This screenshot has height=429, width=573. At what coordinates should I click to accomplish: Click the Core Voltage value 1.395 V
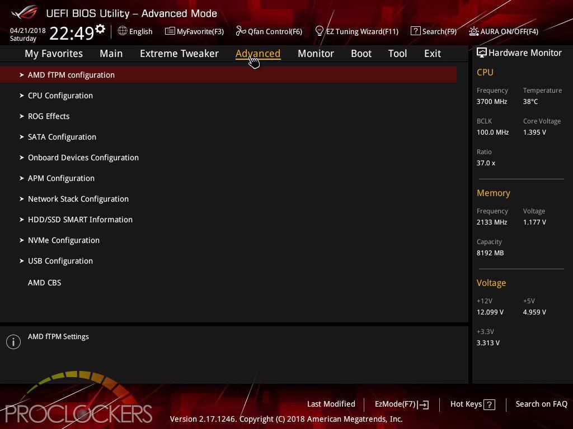(534, 132)
